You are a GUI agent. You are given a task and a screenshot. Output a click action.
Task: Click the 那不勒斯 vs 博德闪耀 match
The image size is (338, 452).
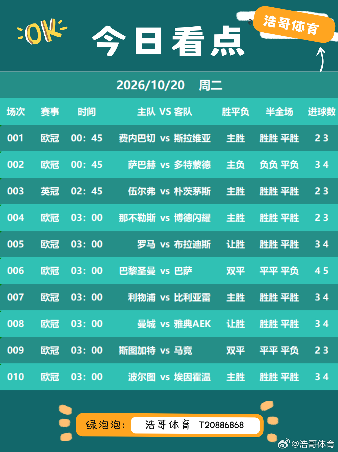pos(165,218)
